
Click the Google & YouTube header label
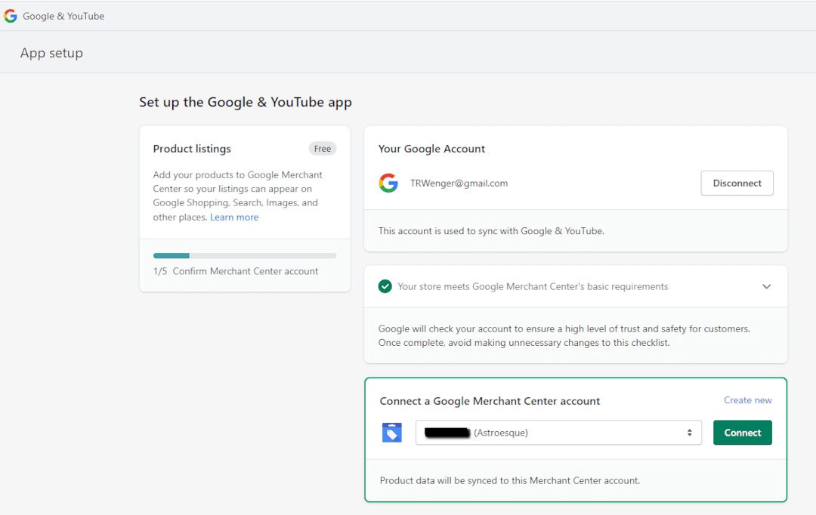coord(63,15)
